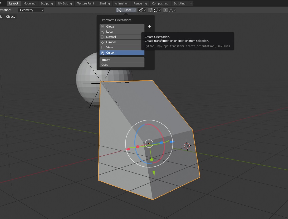288x219 pixels.
Task: Open the snap element options dropdown
Action: click(x=158, y=10)
